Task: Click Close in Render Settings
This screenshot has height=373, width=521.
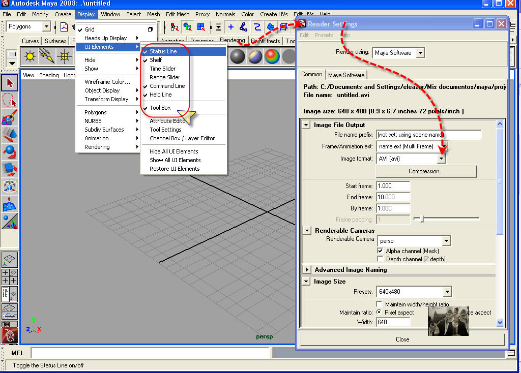Action: tap(402, 339)
